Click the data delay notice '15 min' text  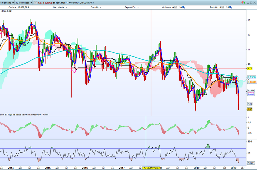click(45, 115)
